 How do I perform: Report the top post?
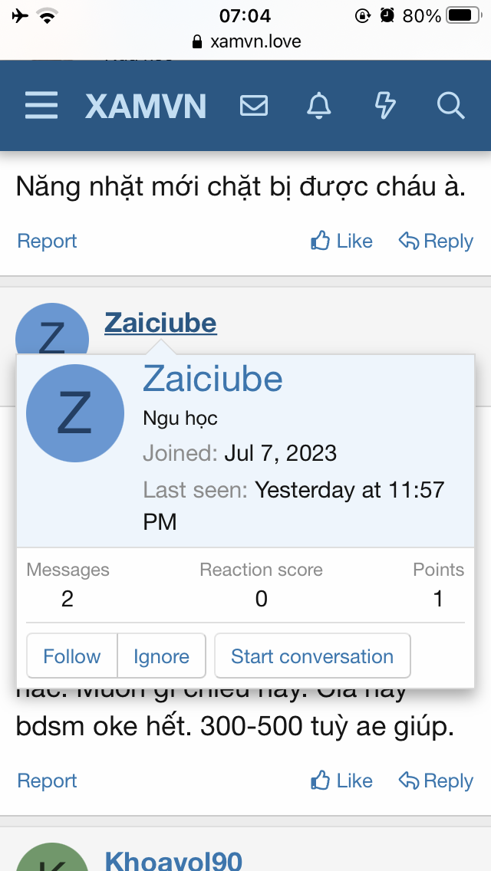point(47,242)
